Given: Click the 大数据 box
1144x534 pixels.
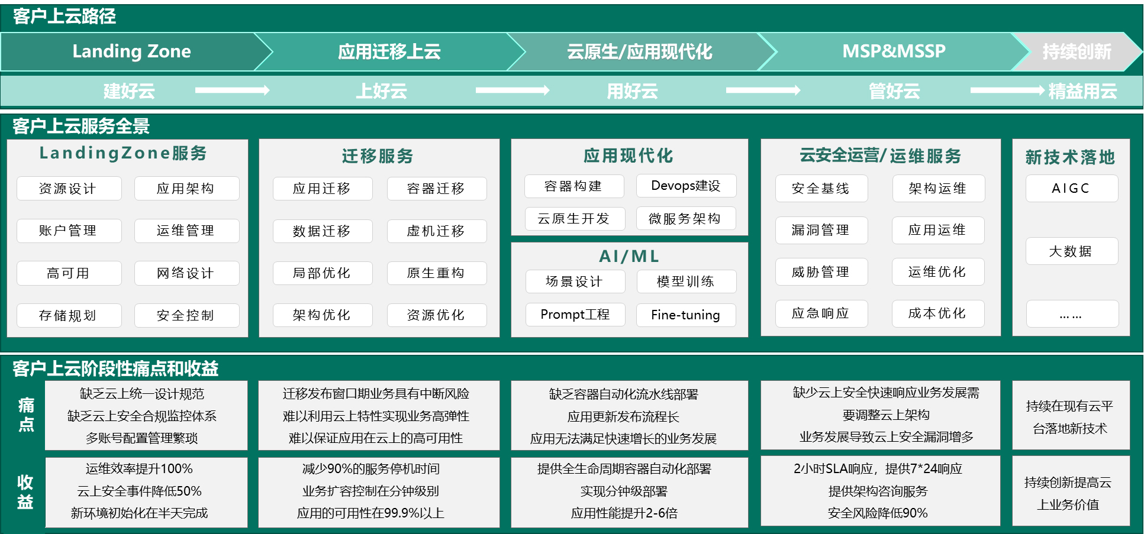Looking at the screenshot, I should (1072, 251).
